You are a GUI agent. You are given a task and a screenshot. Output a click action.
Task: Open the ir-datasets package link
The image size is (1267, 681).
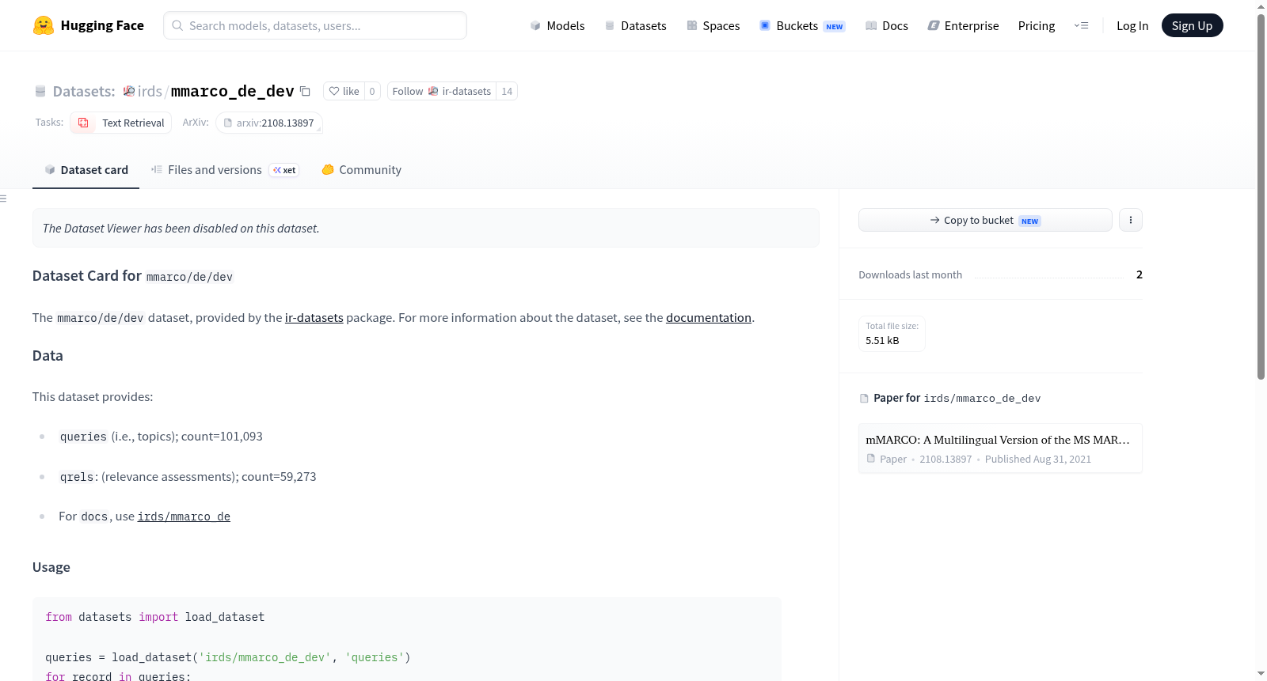(314, 318)
